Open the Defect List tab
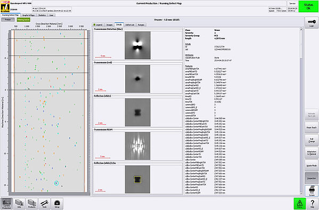This screenshot has height=210, width=319. [129, 25]
